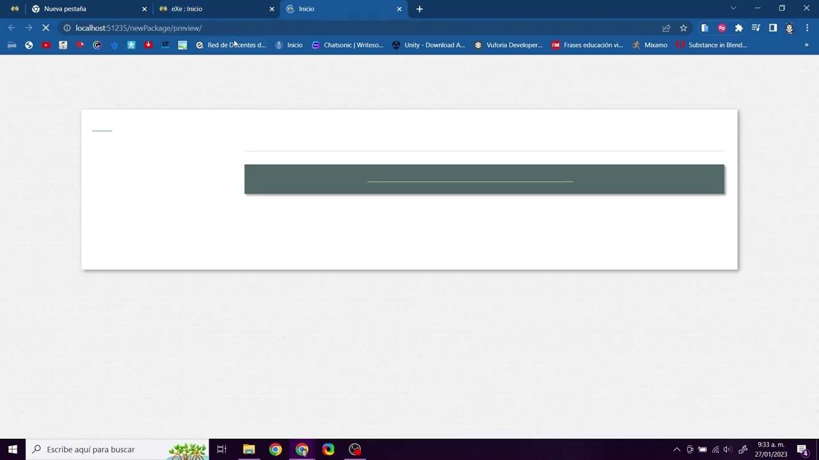The width and height of the screenshot is (819, 460).
Task: Open Chrome three-dot menu
Action: click(x=807, y=28)
